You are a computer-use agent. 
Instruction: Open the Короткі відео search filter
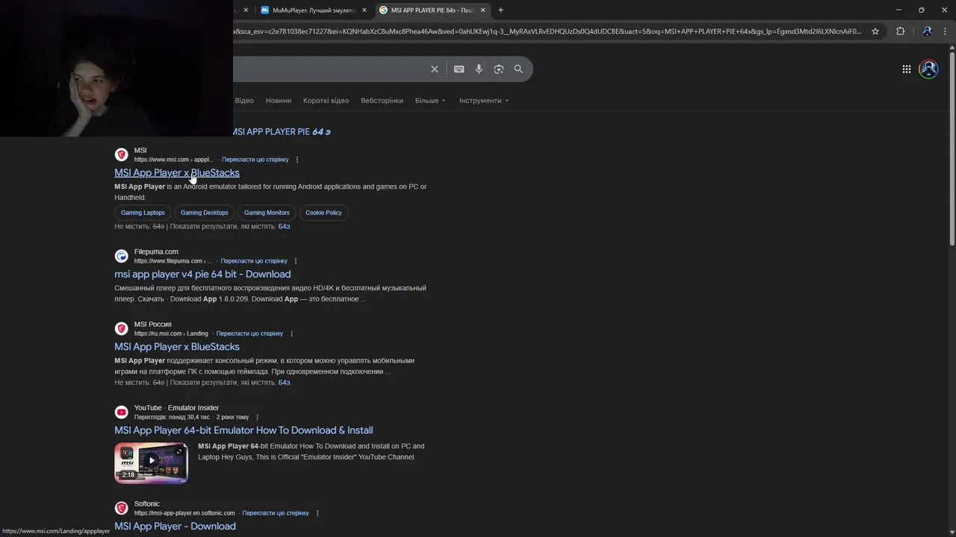326,101
